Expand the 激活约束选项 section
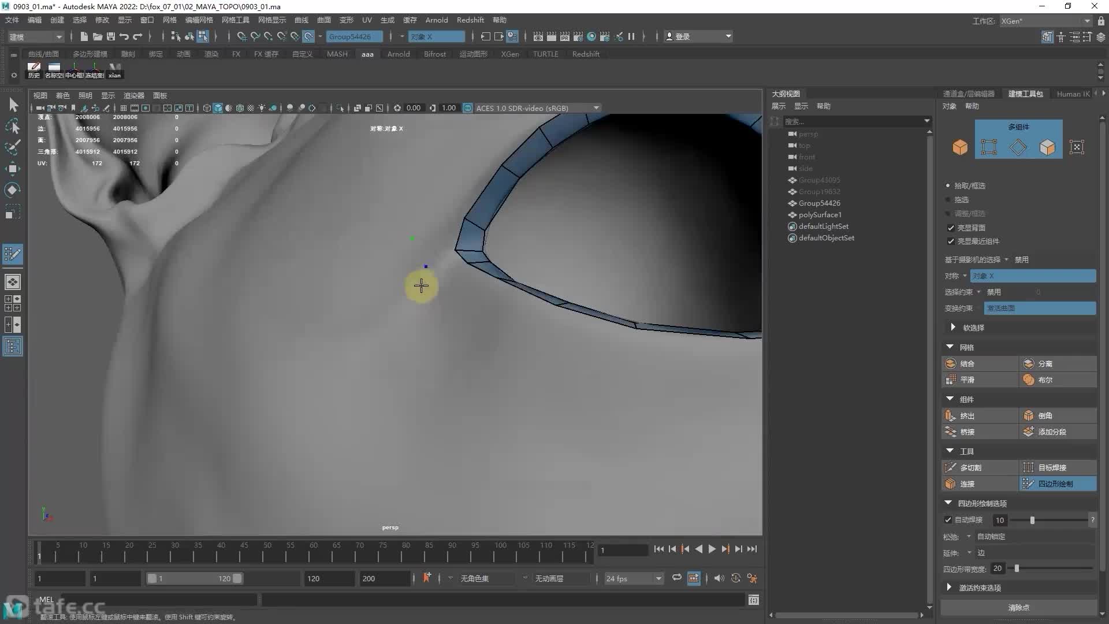The height and width of the screenshot is (624, 1109). pos(949,587)
